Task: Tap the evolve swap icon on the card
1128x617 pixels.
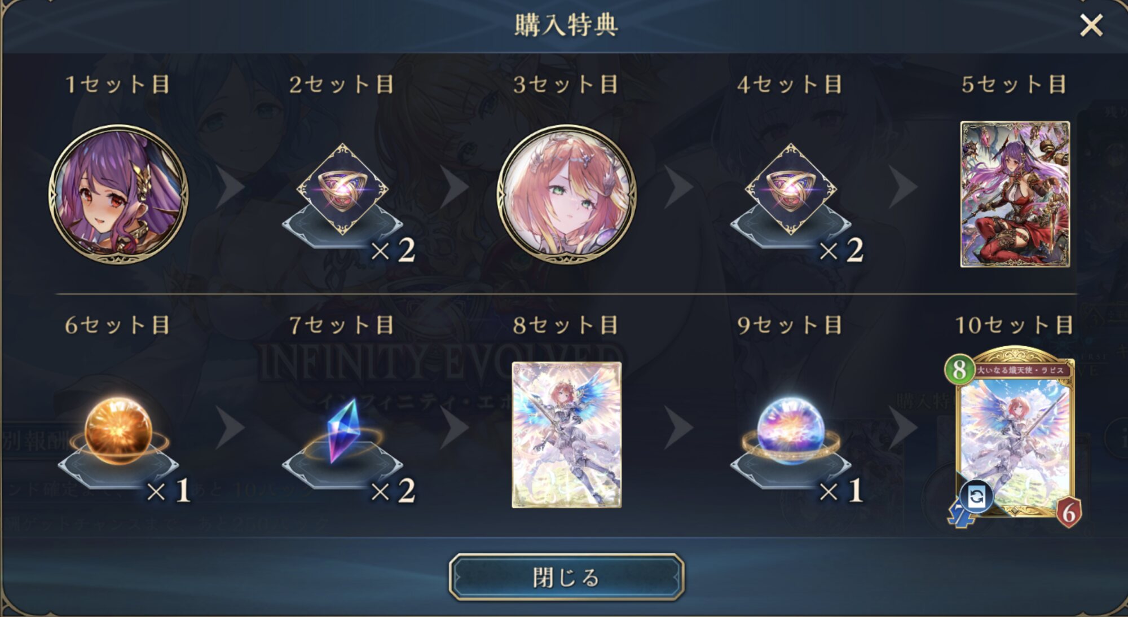Action: (x=977, y=496)
